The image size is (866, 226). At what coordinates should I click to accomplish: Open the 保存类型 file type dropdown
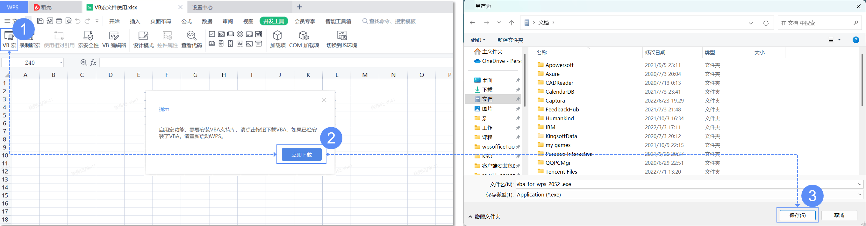[x=860, y=195]
